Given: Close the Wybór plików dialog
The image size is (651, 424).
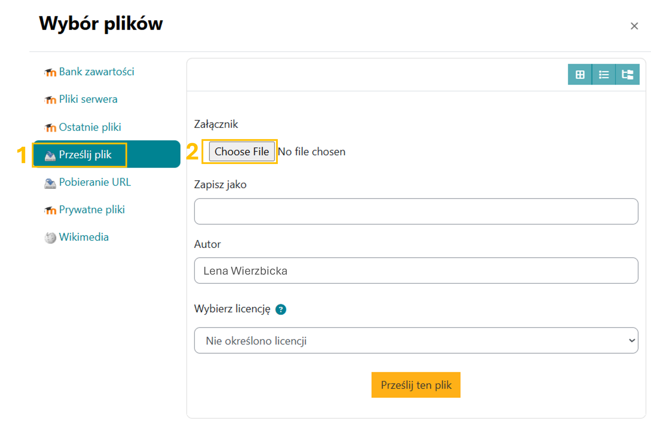Looking at the screenshot, I should 634,26.
